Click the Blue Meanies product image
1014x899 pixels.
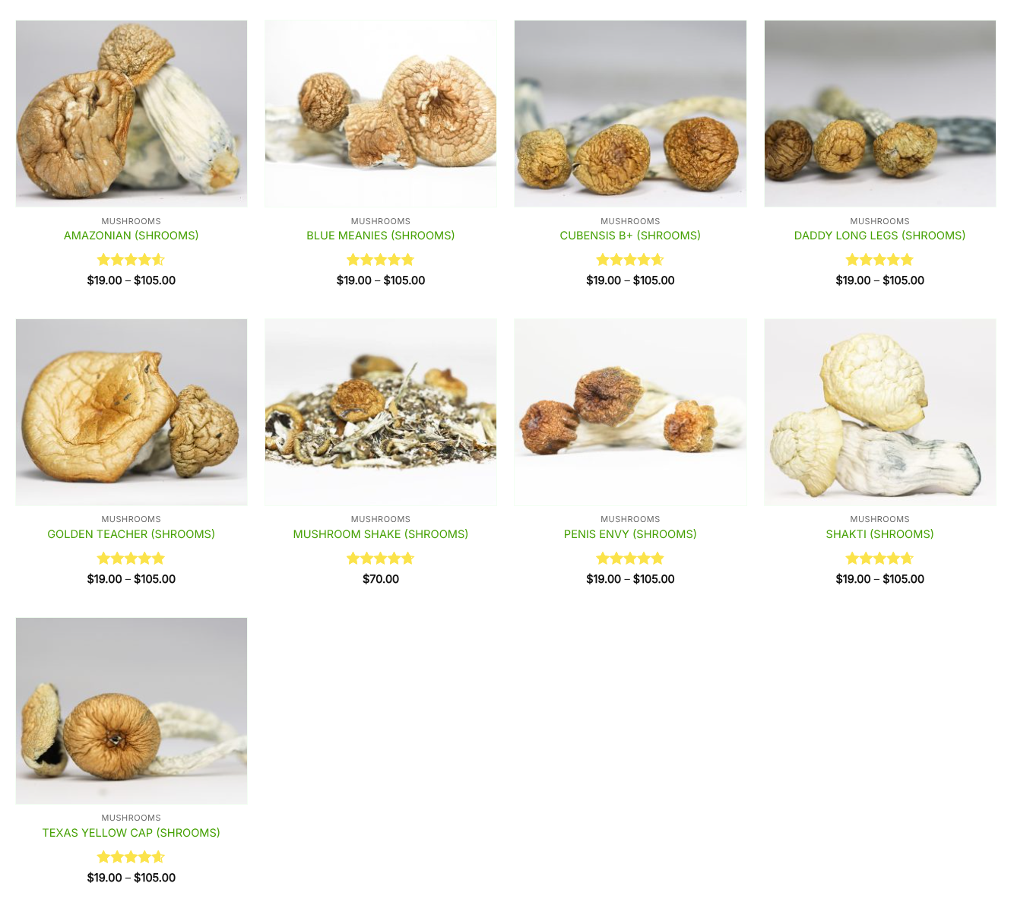381,113
